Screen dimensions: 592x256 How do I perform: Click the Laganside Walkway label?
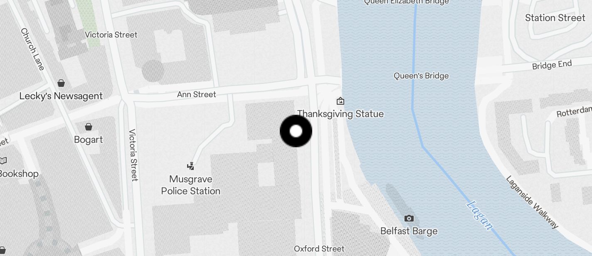(532, 202)
